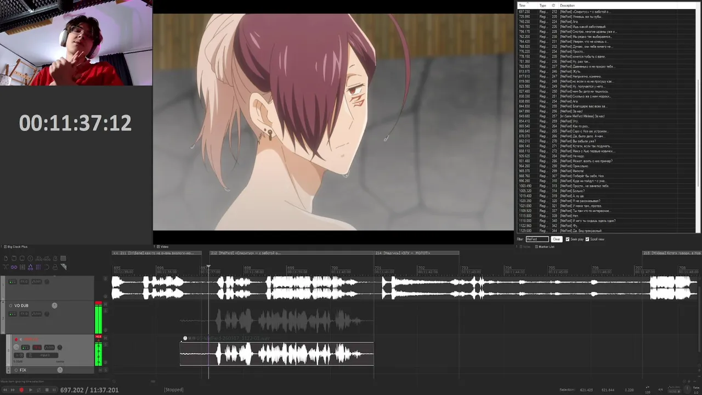
Task: Toggle auto-crossfade toolbar icon
Action: point(5,267)
